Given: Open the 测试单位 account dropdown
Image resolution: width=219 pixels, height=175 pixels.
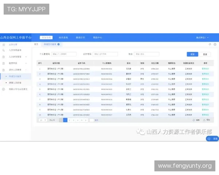Looking at the screenshot, I should pos(202,38).
